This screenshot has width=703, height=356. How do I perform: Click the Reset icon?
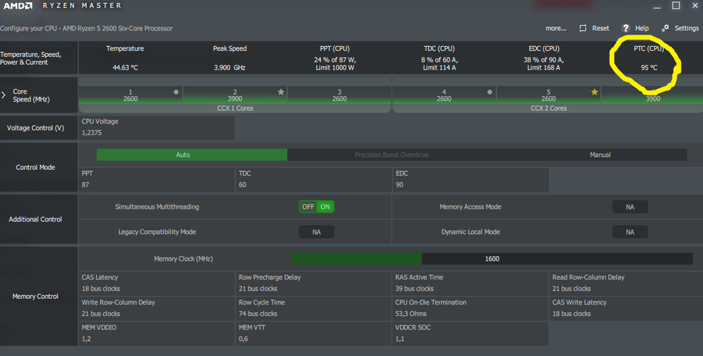583,28
